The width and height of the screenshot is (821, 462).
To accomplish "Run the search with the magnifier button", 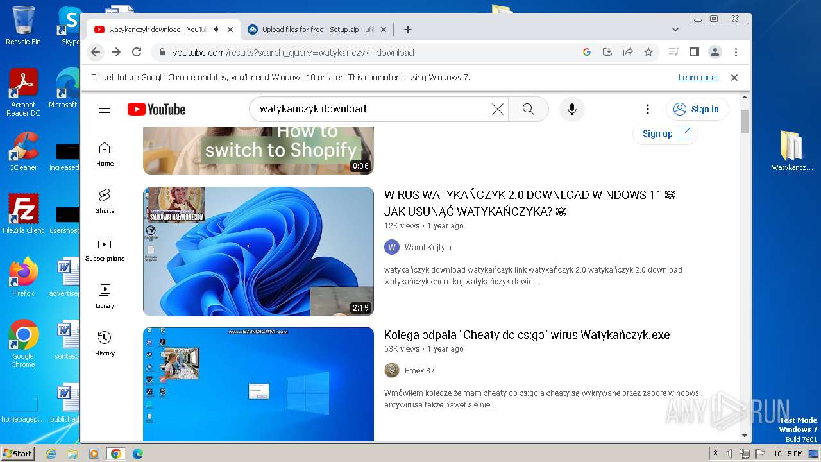I will tap(529, 109).
